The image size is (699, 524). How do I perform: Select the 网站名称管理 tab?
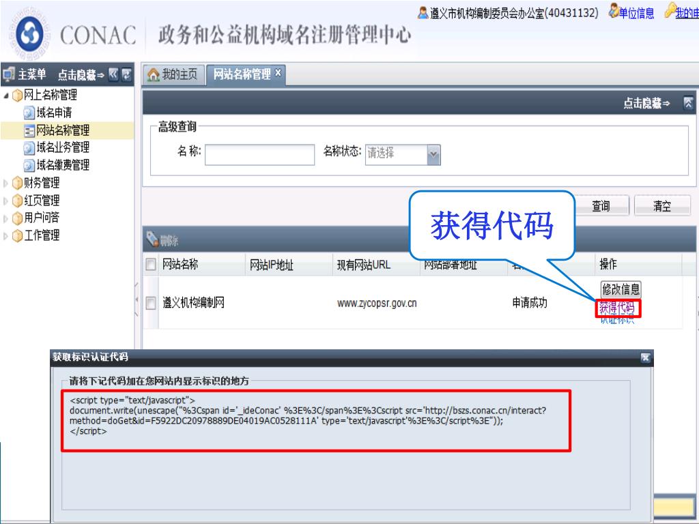pyautogui.click(x=246, y=74)
